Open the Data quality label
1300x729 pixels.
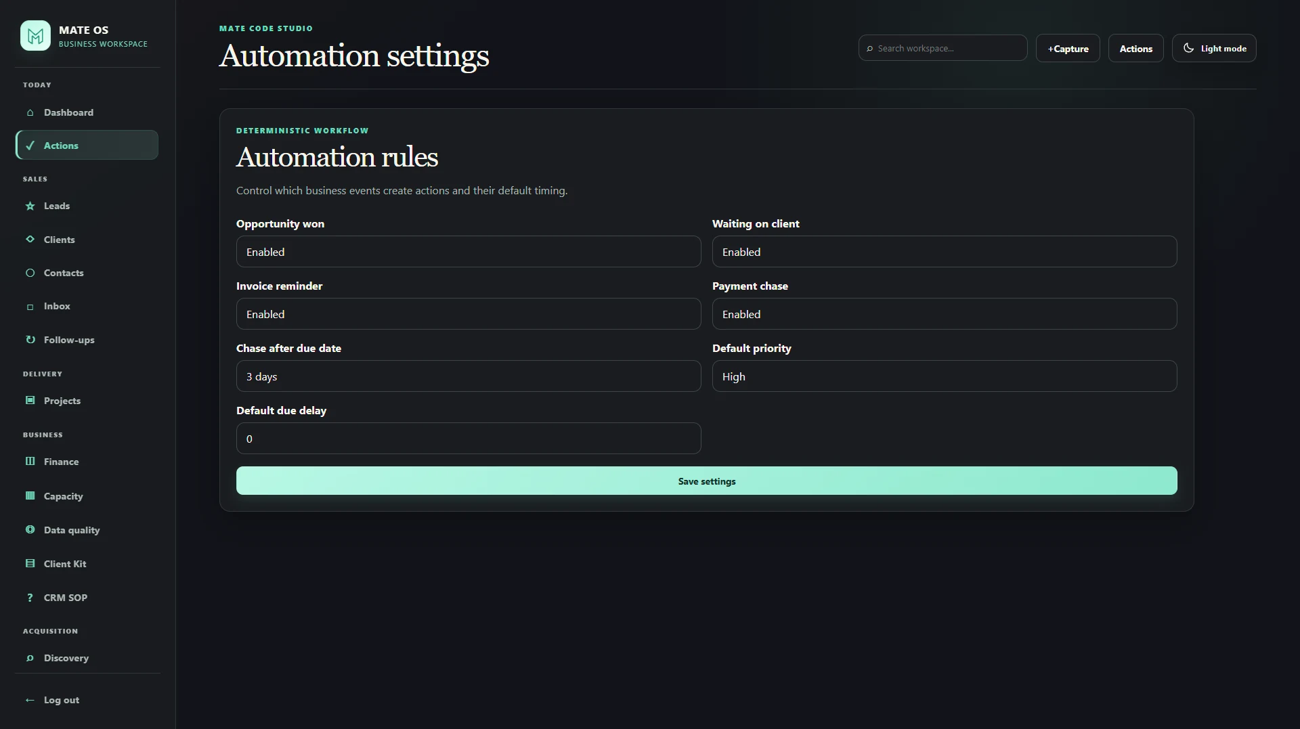72,530
